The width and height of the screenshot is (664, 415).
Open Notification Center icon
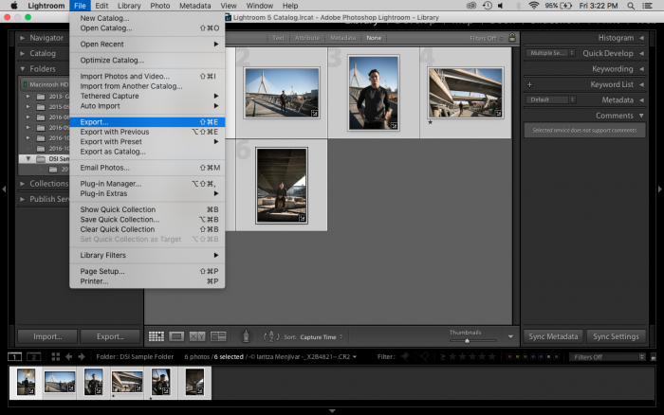[x=648, y=6]
